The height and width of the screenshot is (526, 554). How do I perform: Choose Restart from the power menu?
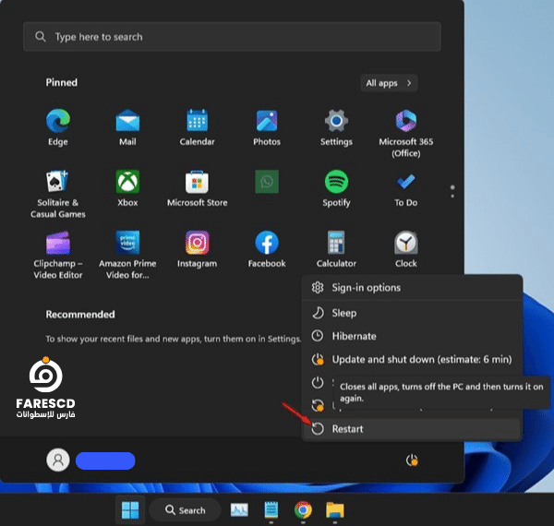click(x=412, y=429)
